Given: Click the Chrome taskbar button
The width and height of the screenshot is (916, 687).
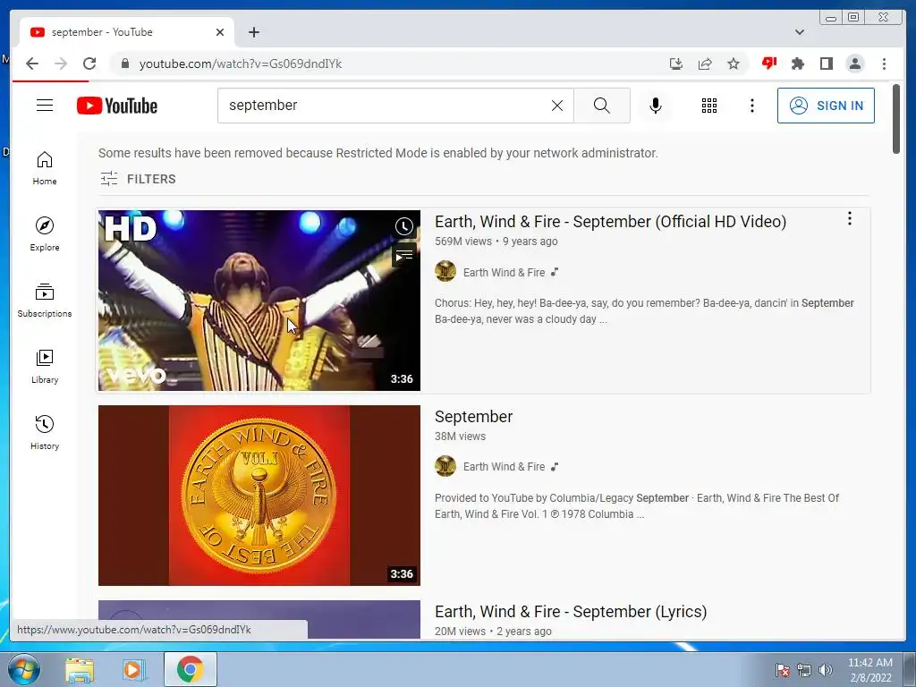Looking at the screenshot, I should [x=190, y=669].
